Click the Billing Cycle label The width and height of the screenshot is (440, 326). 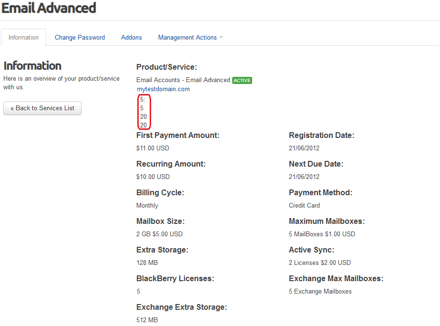[160, 193]
